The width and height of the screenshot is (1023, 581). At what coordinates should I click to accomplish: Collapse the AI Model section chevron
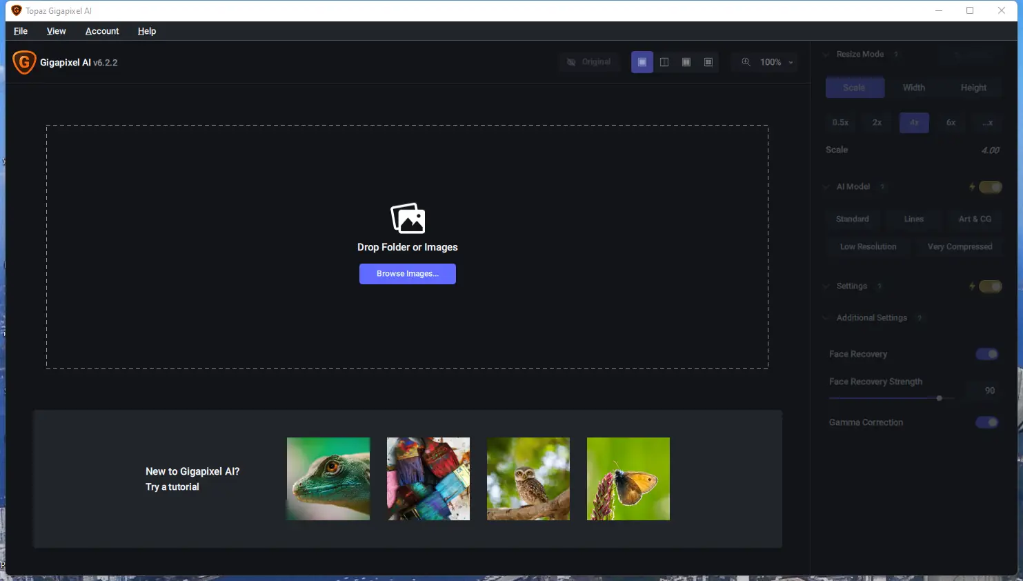[x=826, y=187]
